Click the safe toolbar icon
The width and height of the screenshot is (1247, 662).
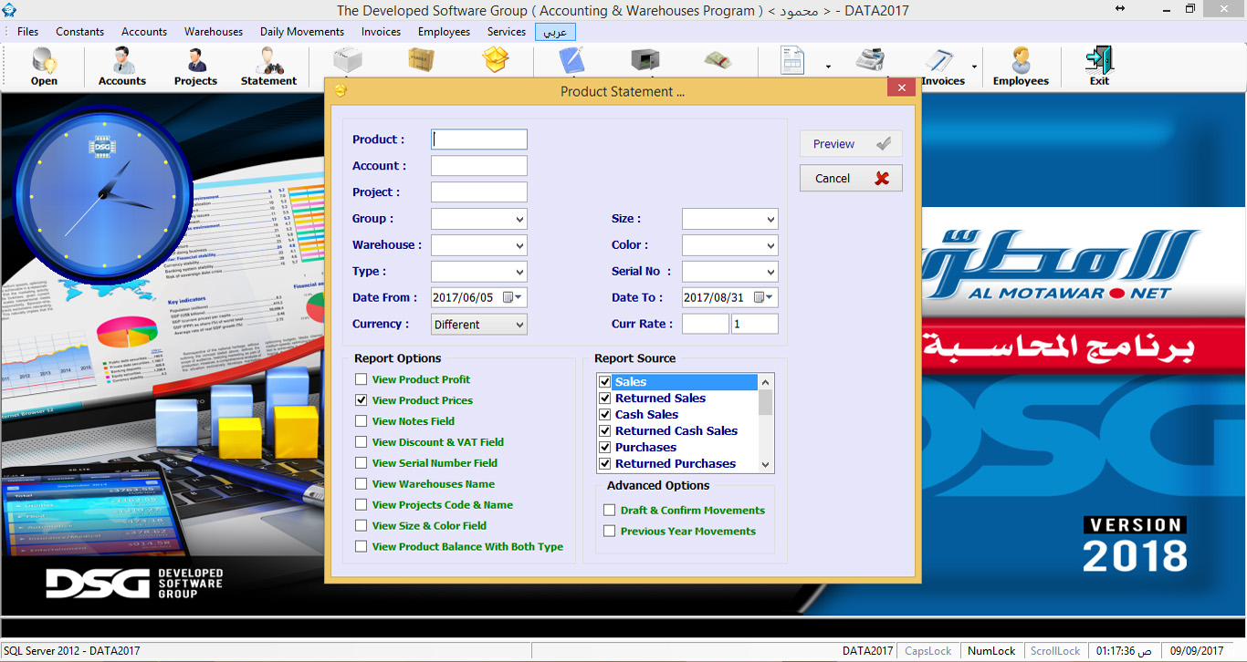tap(645, 62)
